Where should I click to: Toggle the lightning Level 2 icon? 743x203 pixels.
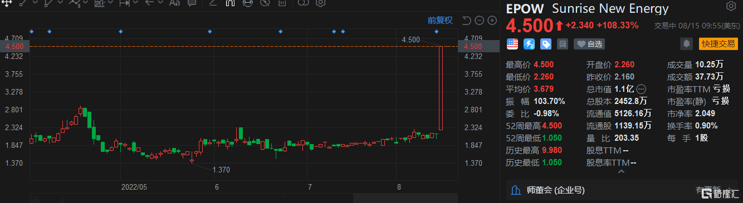point(529,43)
